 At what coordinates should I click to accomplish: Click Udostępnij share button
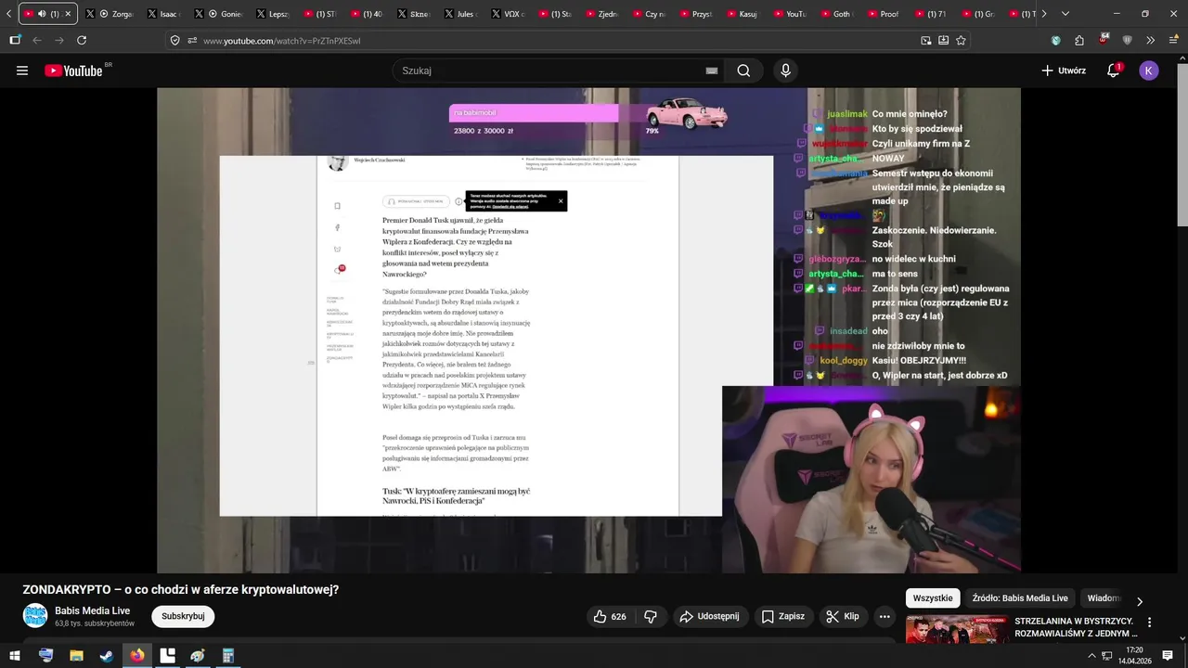tap(709, 616)
